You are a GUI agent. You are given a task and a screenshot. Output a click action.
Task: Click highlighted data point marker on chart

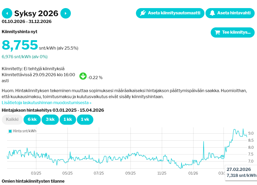[222, 157]
